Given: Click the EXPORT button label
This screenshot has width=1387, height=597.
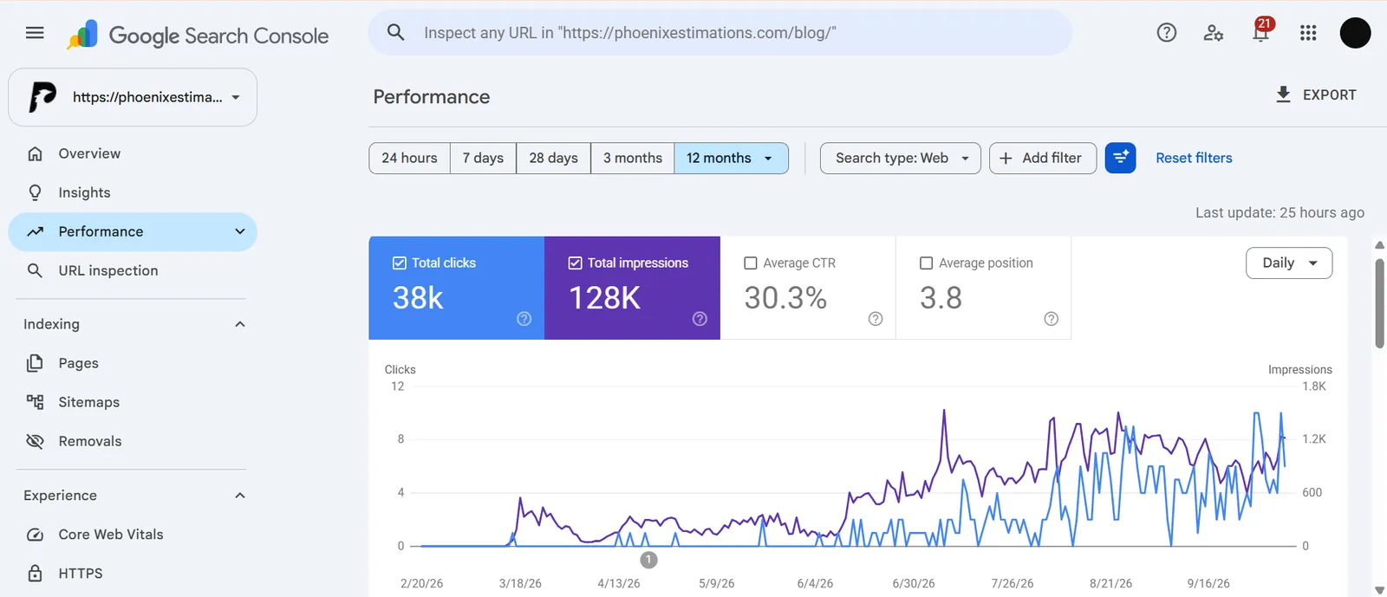Looking at the screenshot, I should [x=1329, y=94].
